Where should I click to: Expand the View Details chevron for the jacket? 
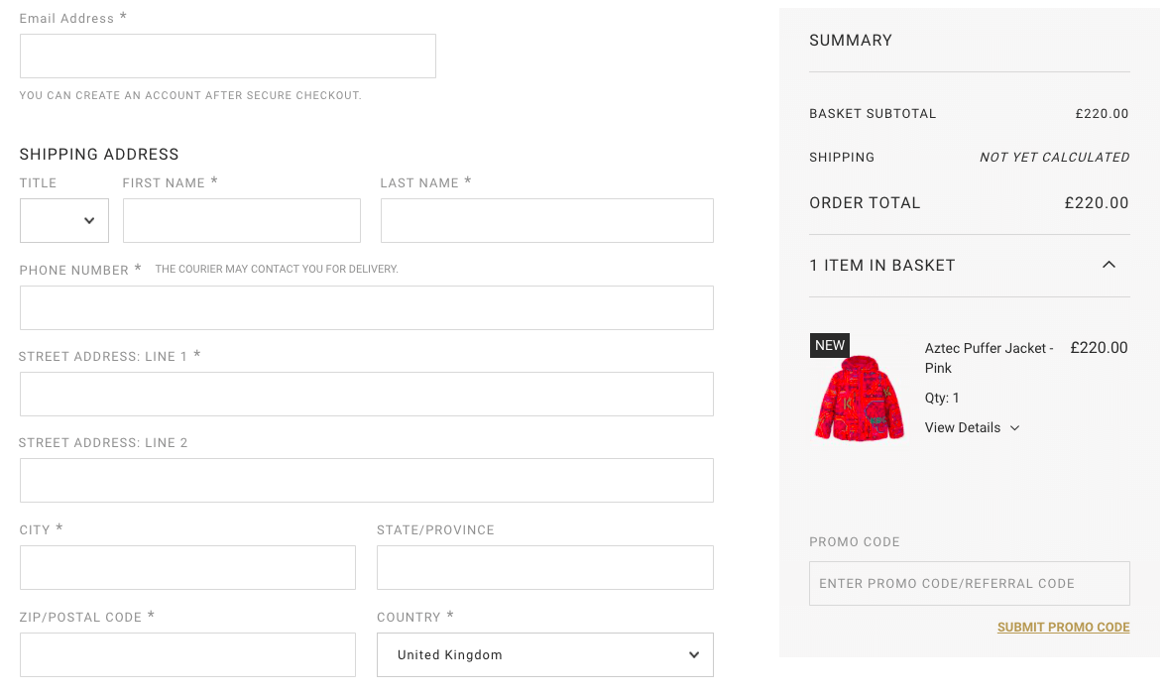pyautogui.click(x=1013, y=427)
